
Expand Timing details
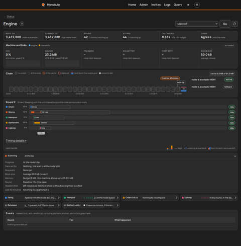16,141
